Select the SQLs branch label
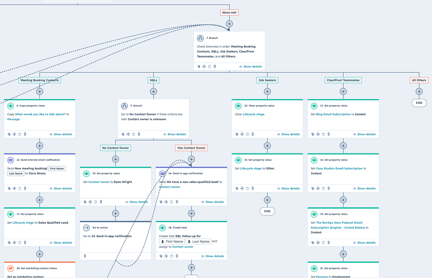This screenshot has width=432, height=278. click(x=153, y=80)
